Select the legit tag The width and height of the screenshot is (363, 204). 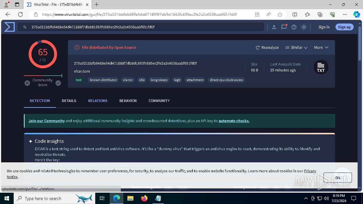177,80
